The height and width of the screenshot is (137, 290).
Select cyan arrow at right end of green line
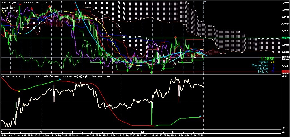click(200, 116)
